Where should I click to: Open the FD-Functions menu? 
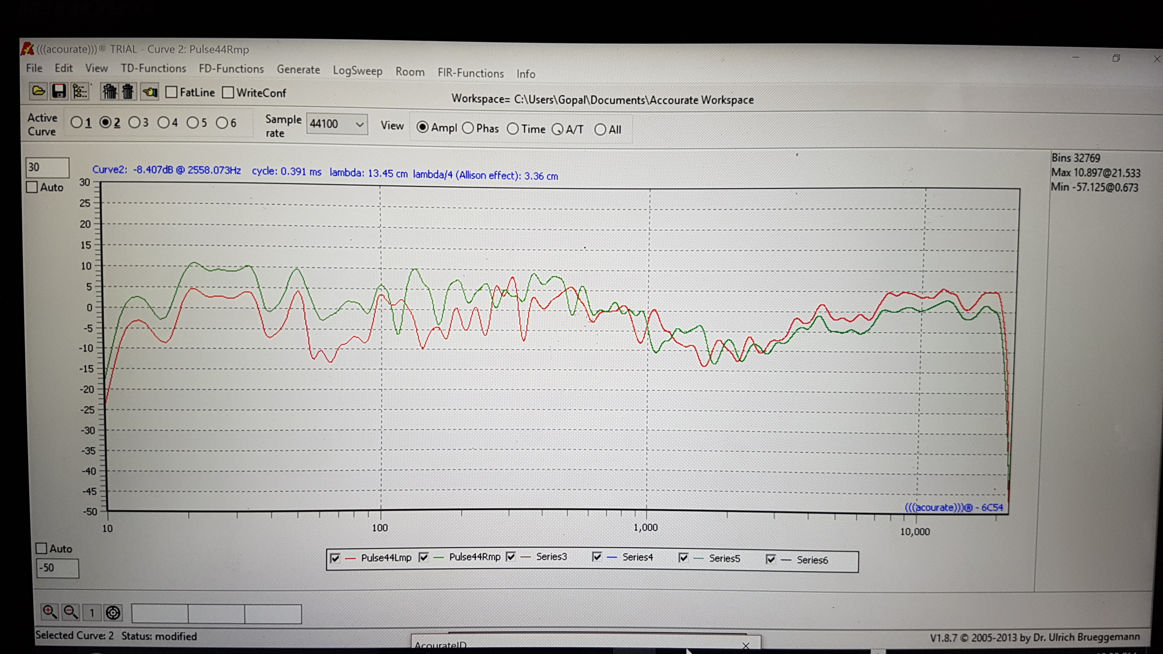(x=231, y=69)
